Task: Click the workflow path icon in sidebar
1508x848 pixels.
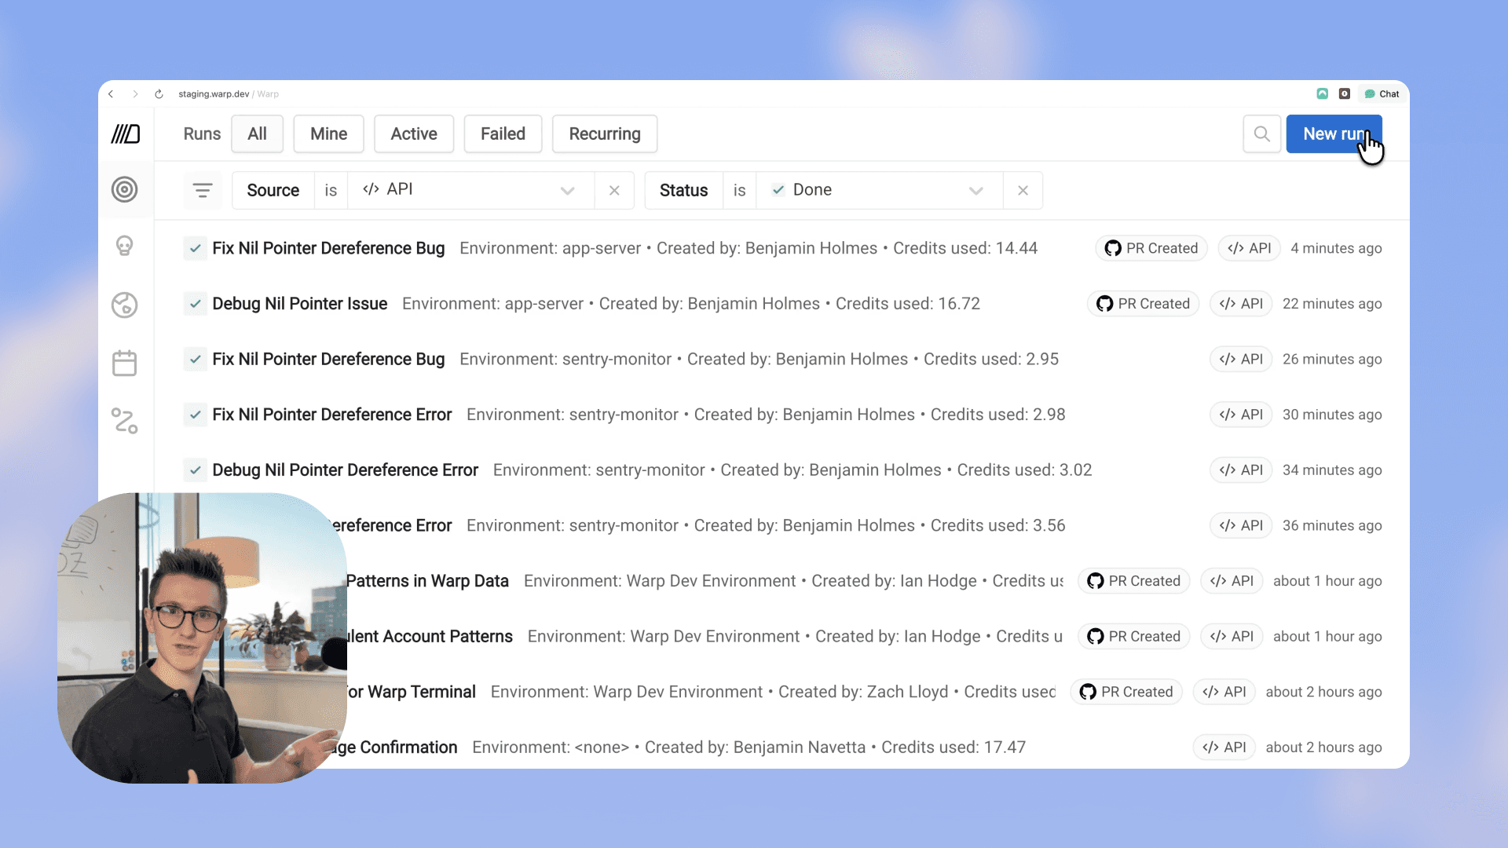Action: tap(125, 421)
